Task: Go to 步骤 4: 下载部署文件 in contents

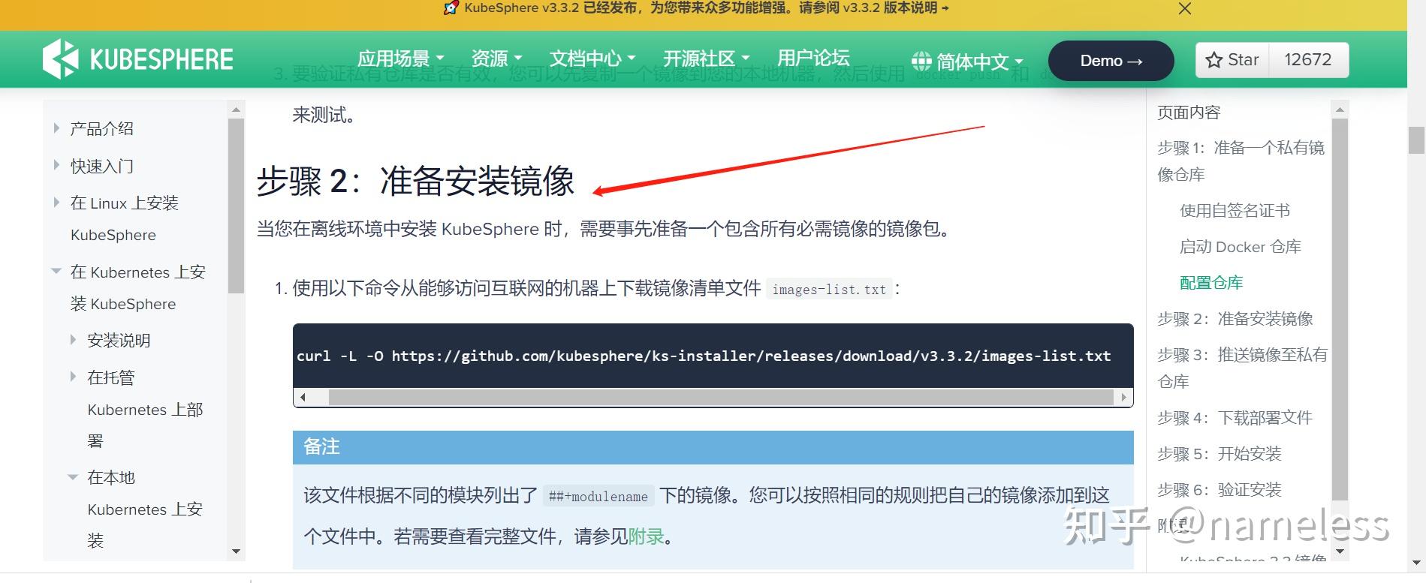Action: coord(1235,418)
